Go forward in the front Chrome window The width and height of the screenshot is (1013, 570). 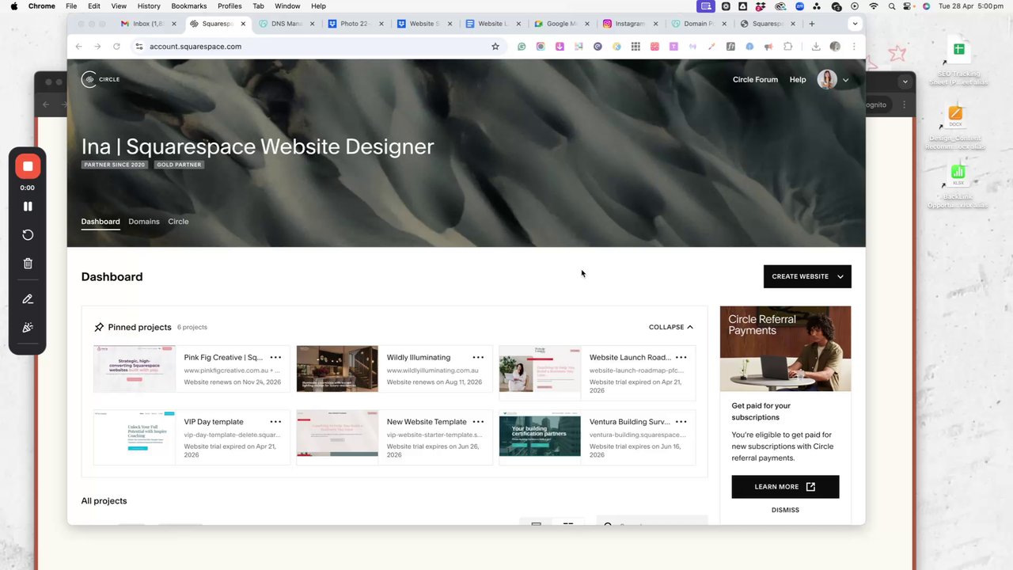tap(97, 47)
